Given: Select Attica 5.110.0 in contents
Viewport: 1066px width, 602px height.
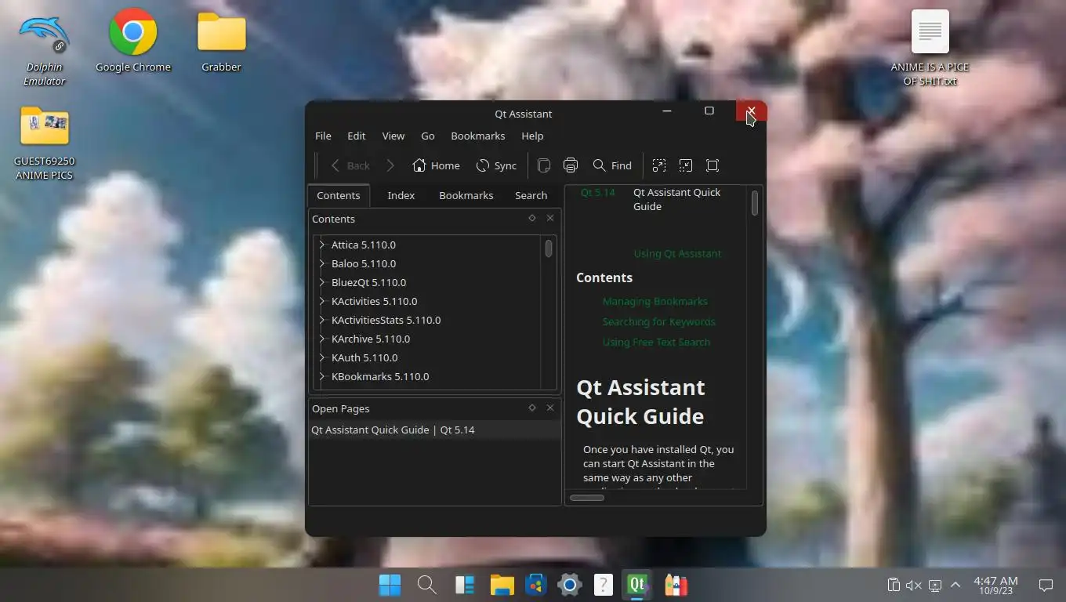Looking at the screenshot, I should pyautogui.click(x=364, y=245).
